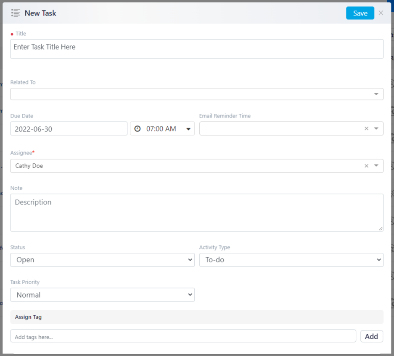The image size is (394, 356).
Task: Click the clock icon in time picker
Action: point(138,129)
